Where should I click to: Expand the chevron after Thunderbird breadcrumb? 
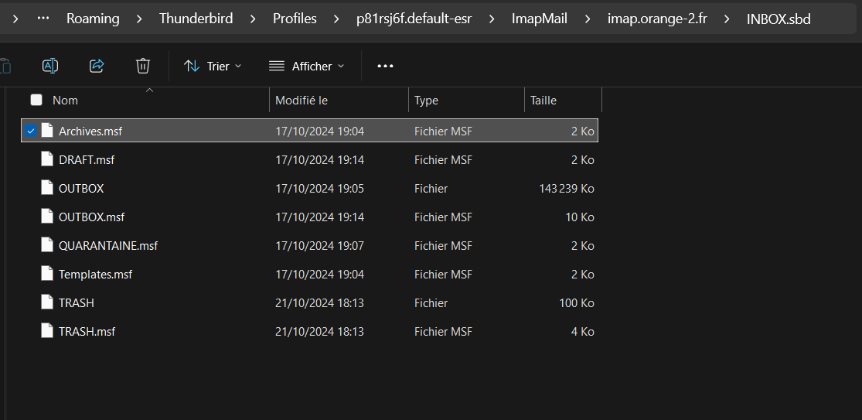coord(253,19)
